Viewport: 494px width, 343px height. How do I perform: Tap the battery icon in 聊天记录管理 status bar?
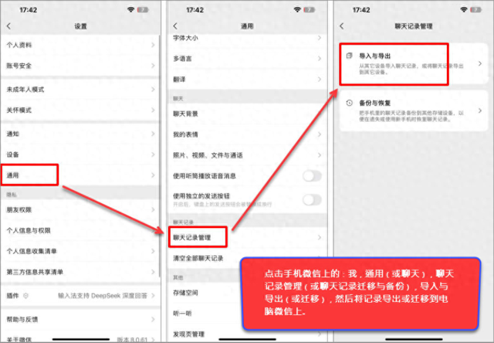tap(475, 10)
